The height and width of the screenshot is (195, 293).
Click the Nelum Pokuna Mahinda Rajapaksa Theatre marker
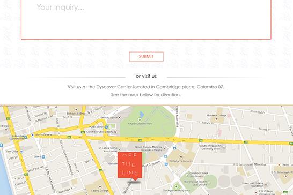click(x=164, y=148)
